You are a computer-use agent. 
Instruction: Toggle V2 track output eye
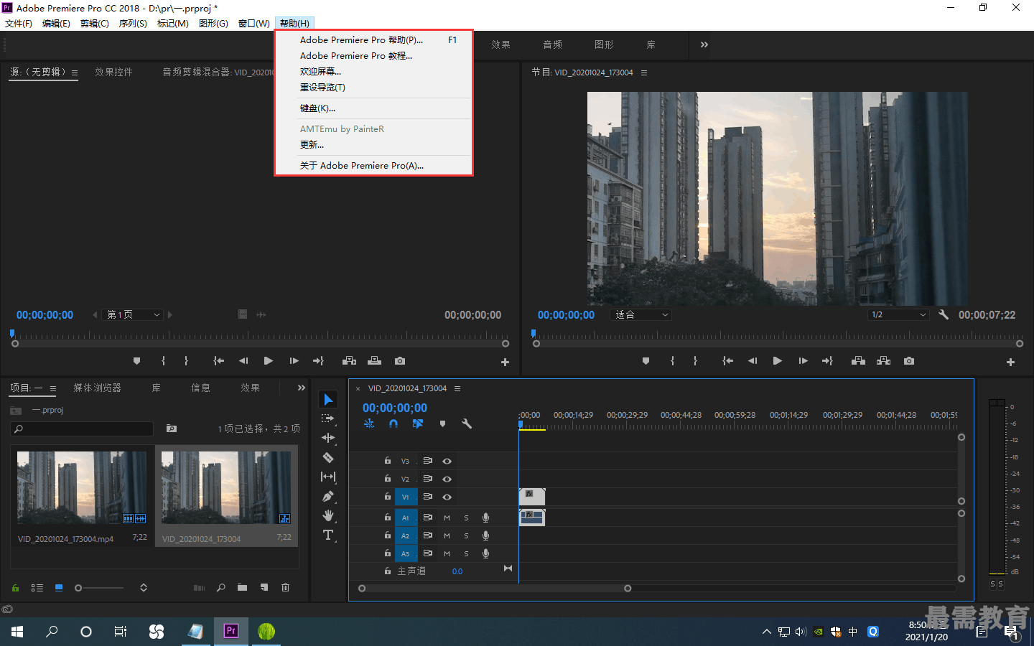point(447,479)
